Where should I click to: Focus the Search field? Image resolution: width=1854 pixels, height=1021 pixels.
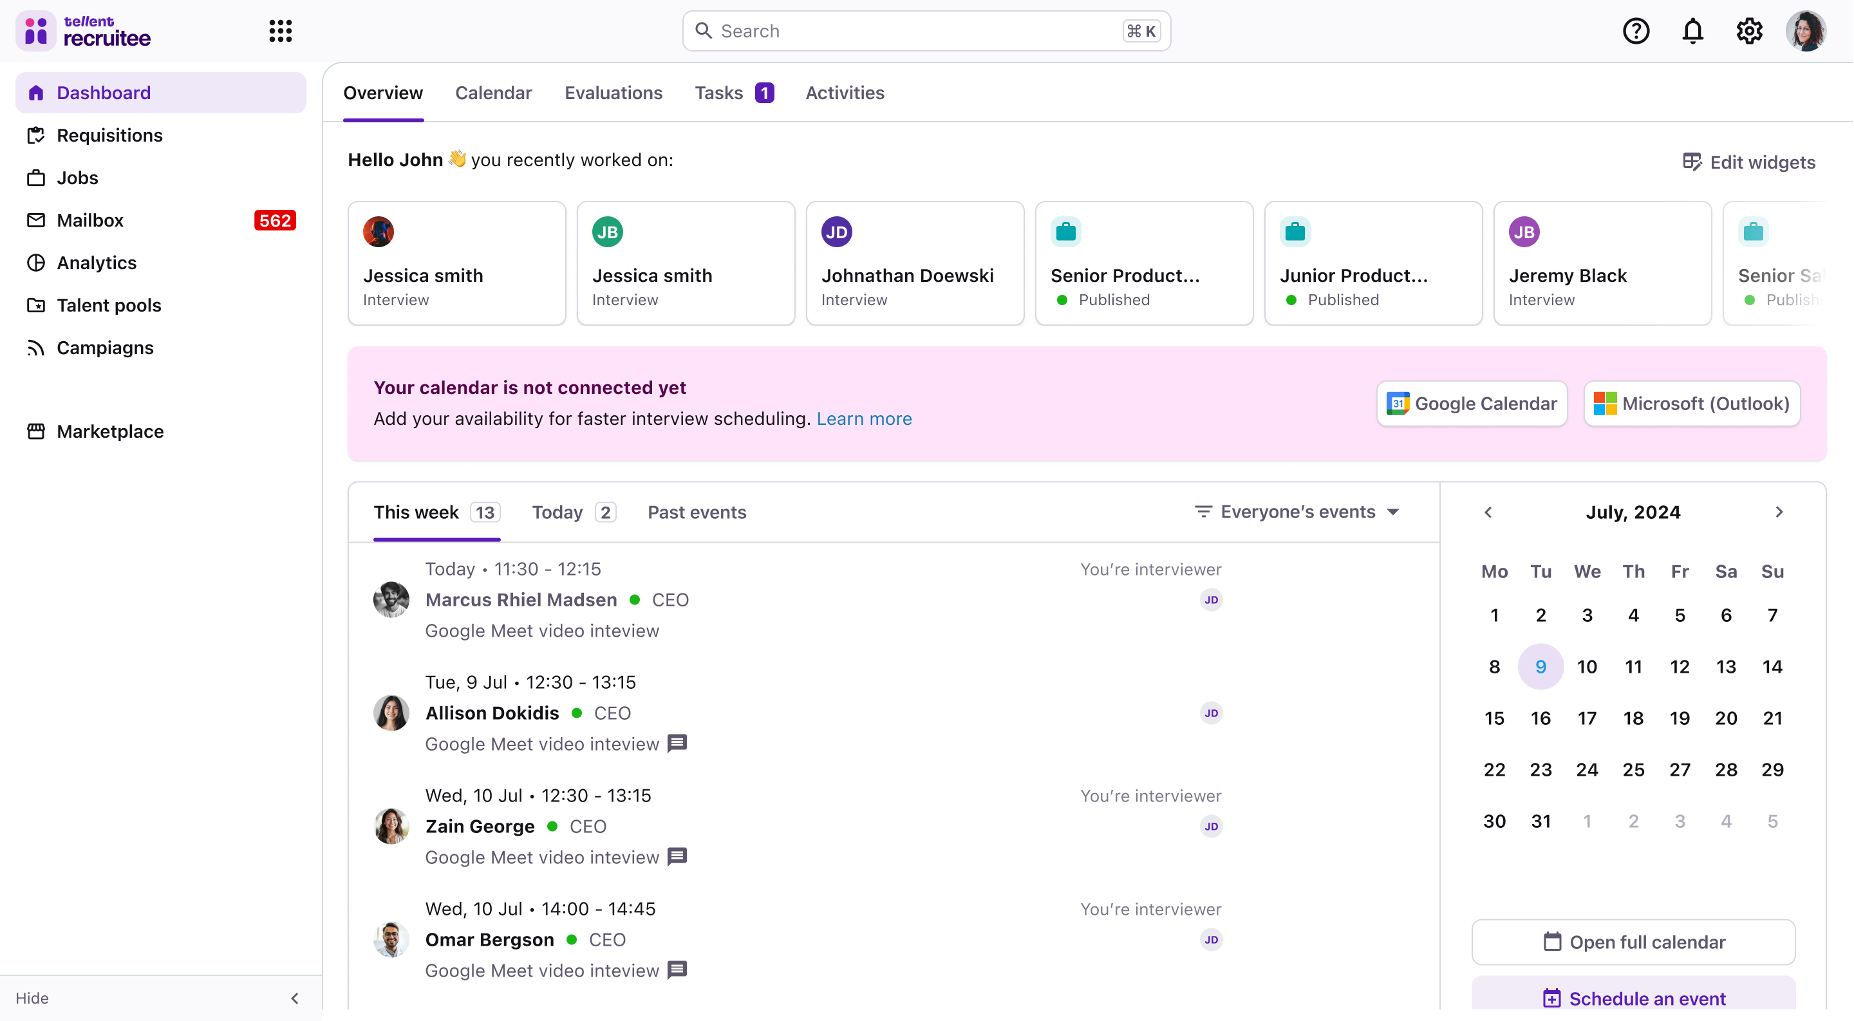926,31
